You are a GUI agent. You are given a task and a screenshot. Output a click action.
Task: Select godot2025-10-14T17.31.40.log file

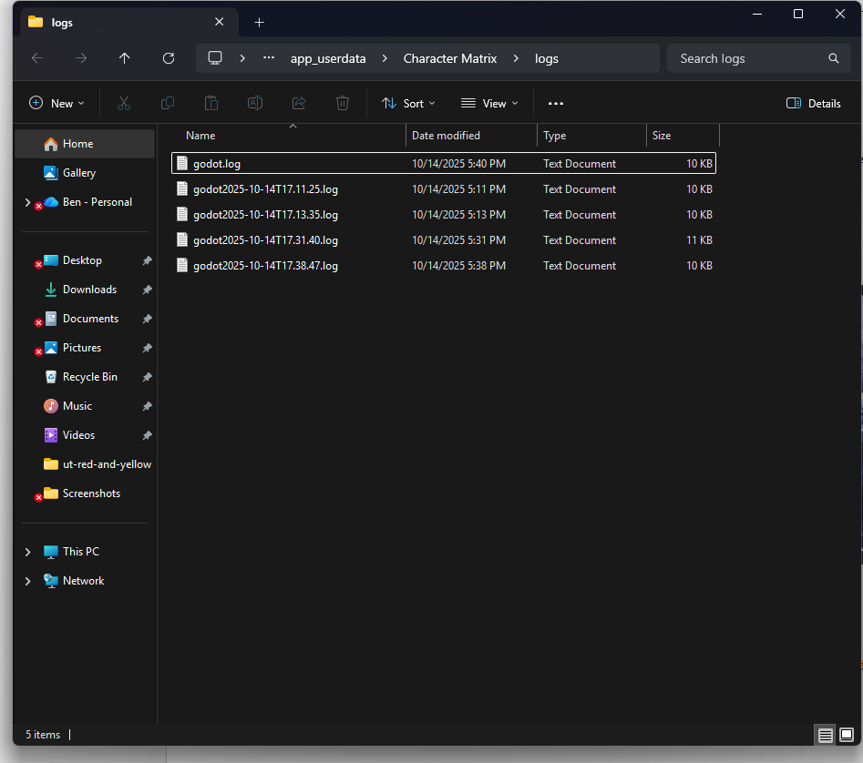(x=444, y=240)
